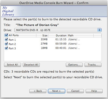Select the MATSHITA DVD-R drive field
This screenshot has height=99, width=108.
[58, 30]
